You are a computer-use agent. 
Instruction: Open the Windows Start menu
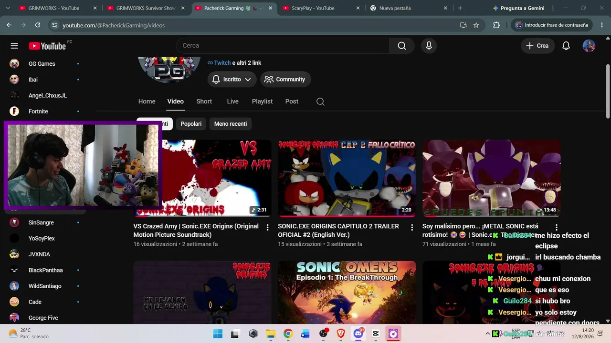(x=218, y=334)
